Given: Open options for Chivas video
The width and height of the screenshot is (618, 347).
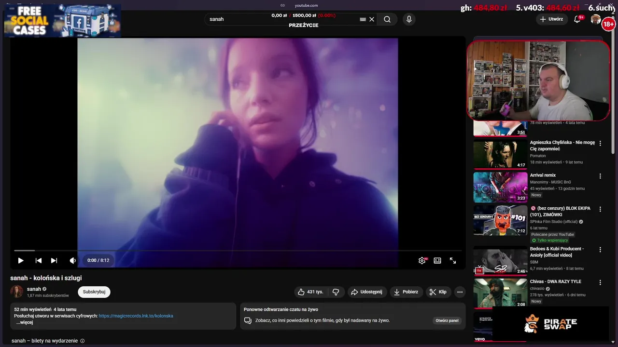Looking at the screenshot, I should [600, 282].
